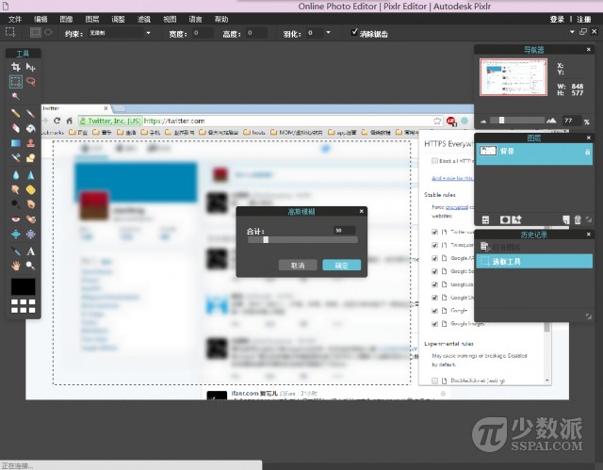
Task: Click 取消 in Gaussian blur dialog
Action: (x=298, y=266)
